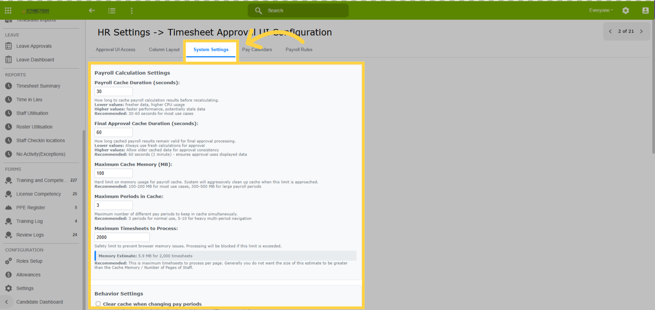Click the Payroll Cache Duration field
The height and width of the screenshot is (310, 655).
pyautogui.click(x=114, y=92)
